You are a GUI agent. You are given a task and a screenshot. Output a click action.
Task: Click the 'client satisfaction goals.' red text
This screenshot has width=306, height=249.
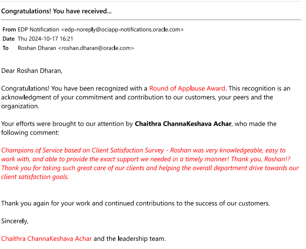click(x=35, y=177)
